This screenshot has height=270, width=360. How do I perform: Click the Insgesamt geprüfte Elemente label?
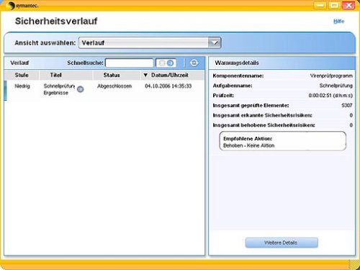click(x=251, y=105)
